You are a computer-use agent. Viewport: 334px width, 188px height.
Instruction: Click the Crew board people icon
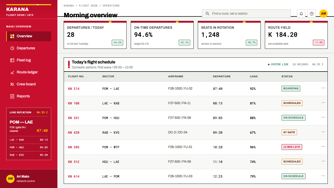[12, 84]
